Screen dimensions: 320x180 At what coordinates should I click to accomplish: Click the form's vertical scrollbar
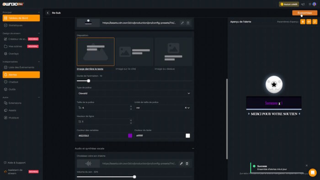[x=227, y=119]
